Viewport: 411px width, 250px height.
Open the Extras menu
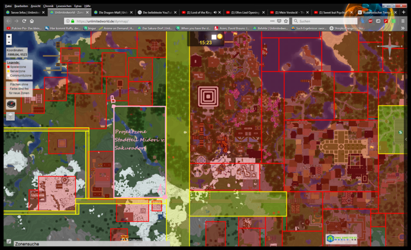click(x=78, y=6)
